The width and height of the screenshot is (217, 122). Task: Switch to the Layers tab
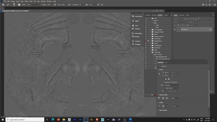(x=176, y=15)
